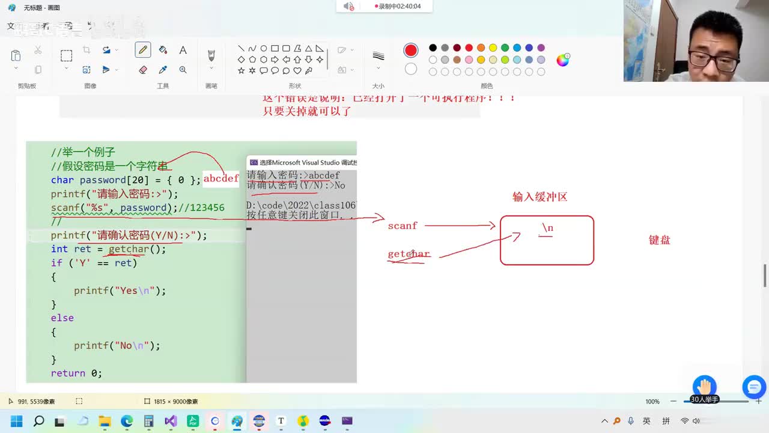Expand the Selection options arrow
The width and height of the screenshot is (769, 433).
point(66,69)
